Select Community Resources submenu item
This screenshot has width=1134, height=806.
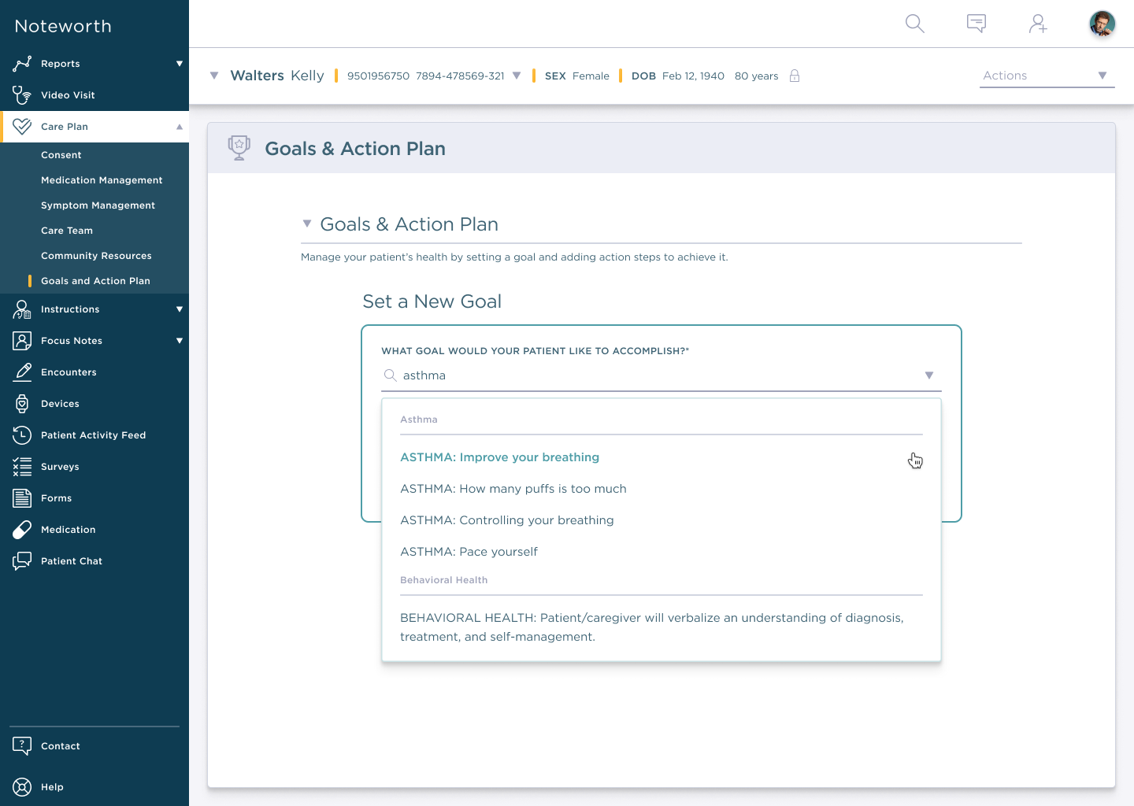pos(96,256)
